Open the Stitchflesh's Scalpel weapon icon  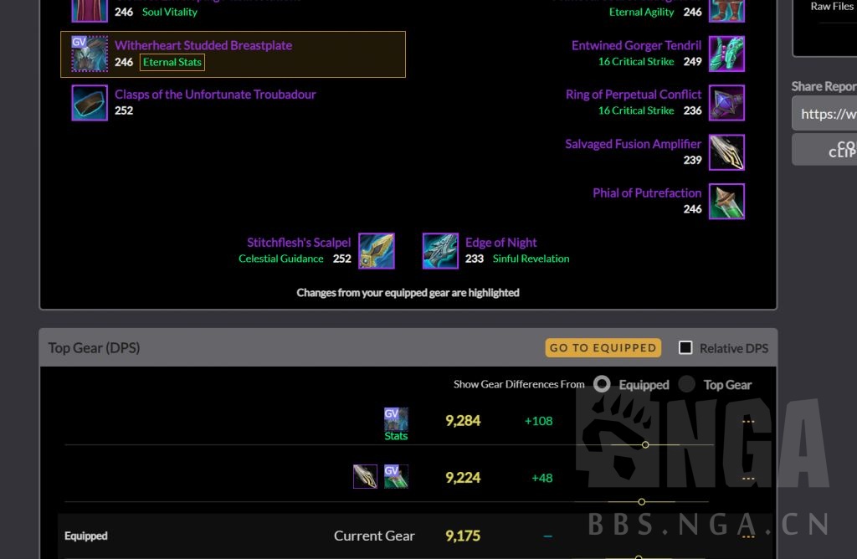376,251
